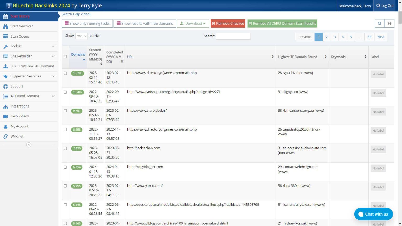This screenshot has height=226, width=402.
Task: Click the binoculars icon for Start New Scan
Action: [5, 26]
